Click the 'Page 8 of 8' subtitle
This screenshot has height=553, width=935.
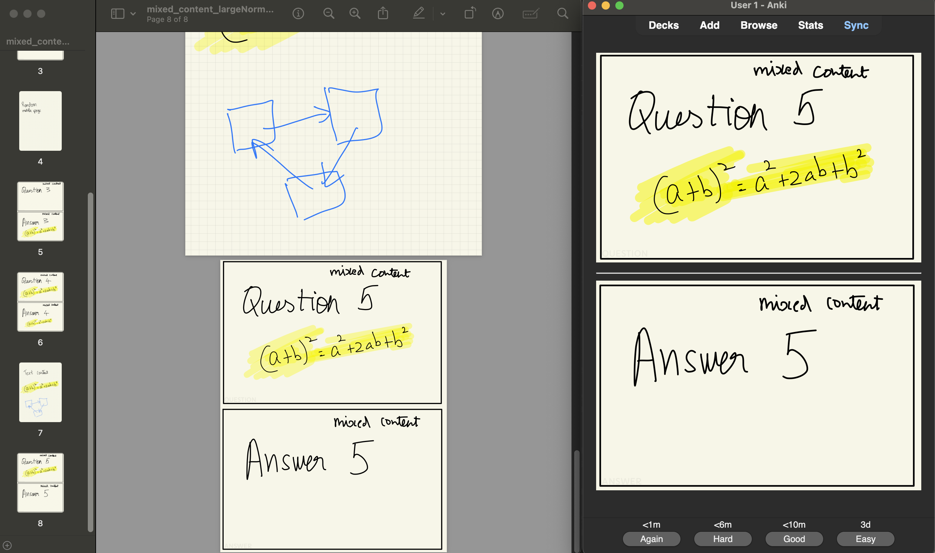tap(167, 20)
